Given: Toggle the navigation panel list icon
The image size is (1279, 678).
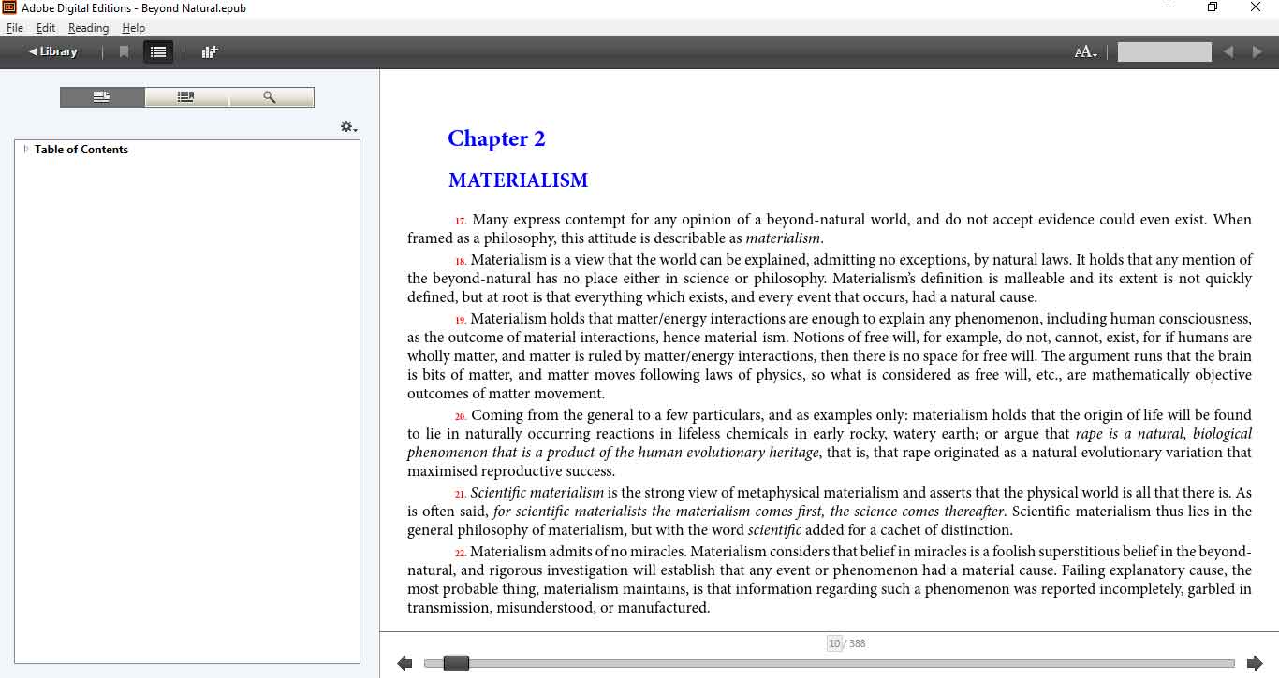Looking at the screenshot, I should click(x=158, y=51).
